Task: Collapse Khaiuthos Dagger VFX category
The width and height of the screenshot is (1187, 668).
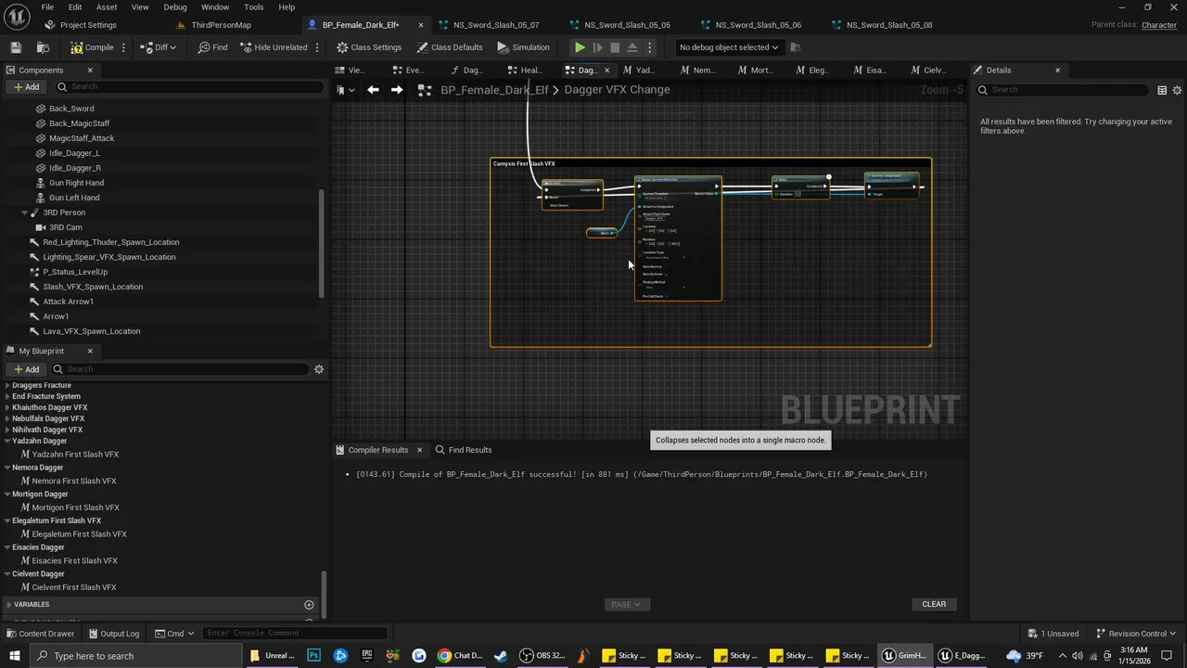Action: tap(8, 407)
